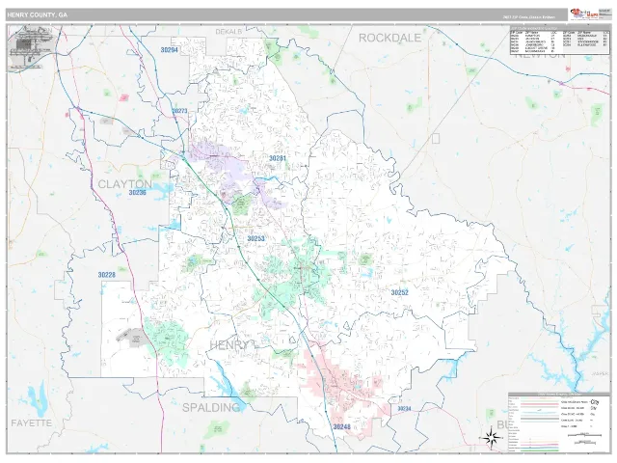Select the CLAYTON county label
Viewport: 617px width, 463px height.
[x=124, y=184]
